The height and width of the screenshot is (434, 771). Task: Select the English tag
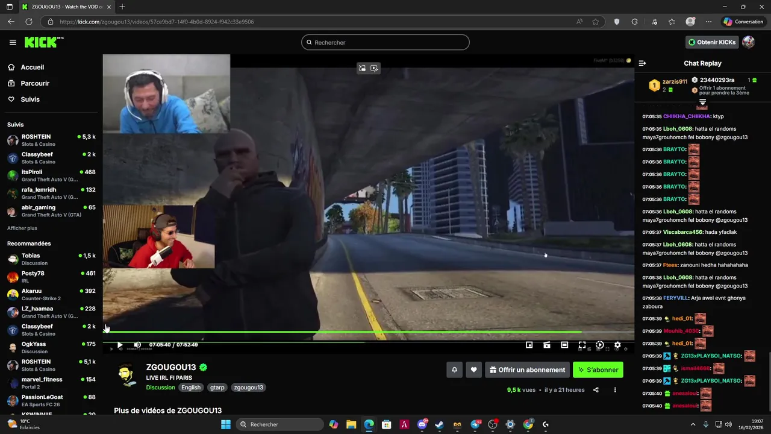191,388
